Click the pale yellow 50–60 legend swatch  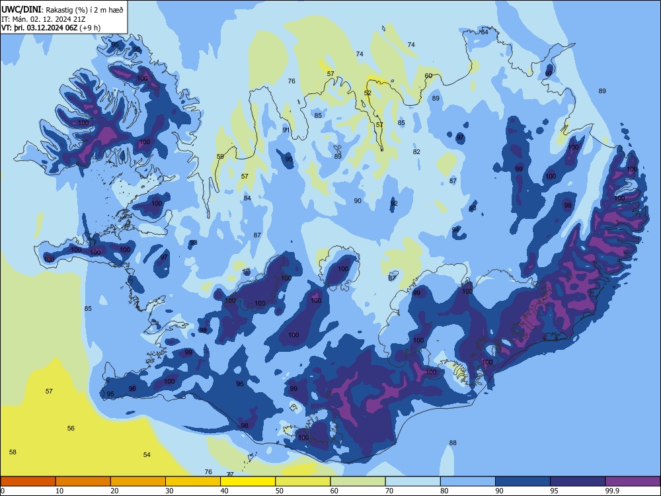(x=303, y=481)
